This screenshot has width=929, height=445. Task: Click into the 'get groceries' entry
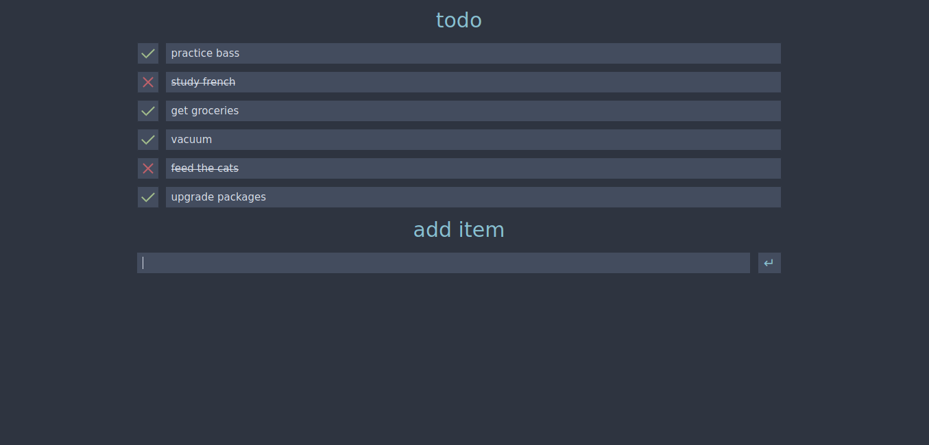click(x=473, y=111)
